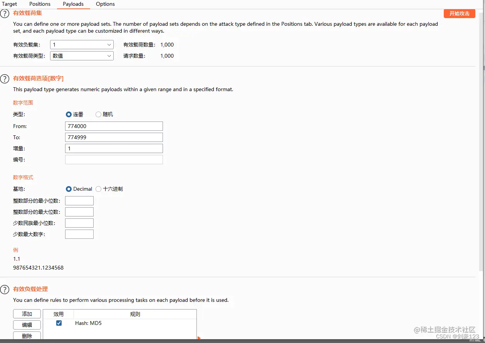Click the 有效负载处理 heading
The image size is (485, 343).
30,289
